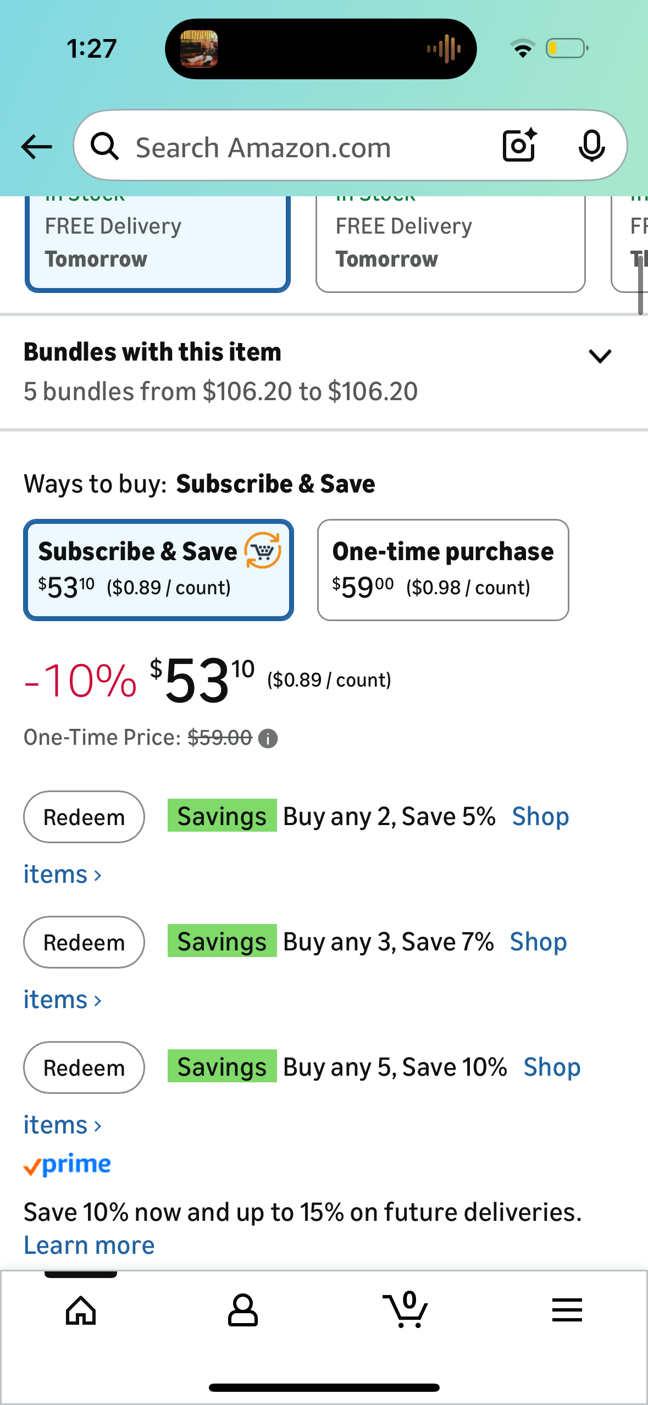Open the account profile icon
648x1405 pixels.
242,1310
